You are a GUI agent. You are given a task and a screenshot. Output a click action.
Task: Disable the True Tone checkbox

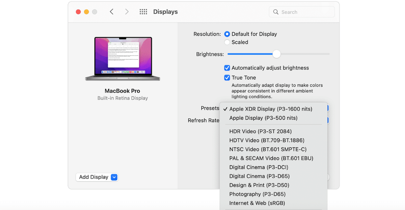[227, 78]
